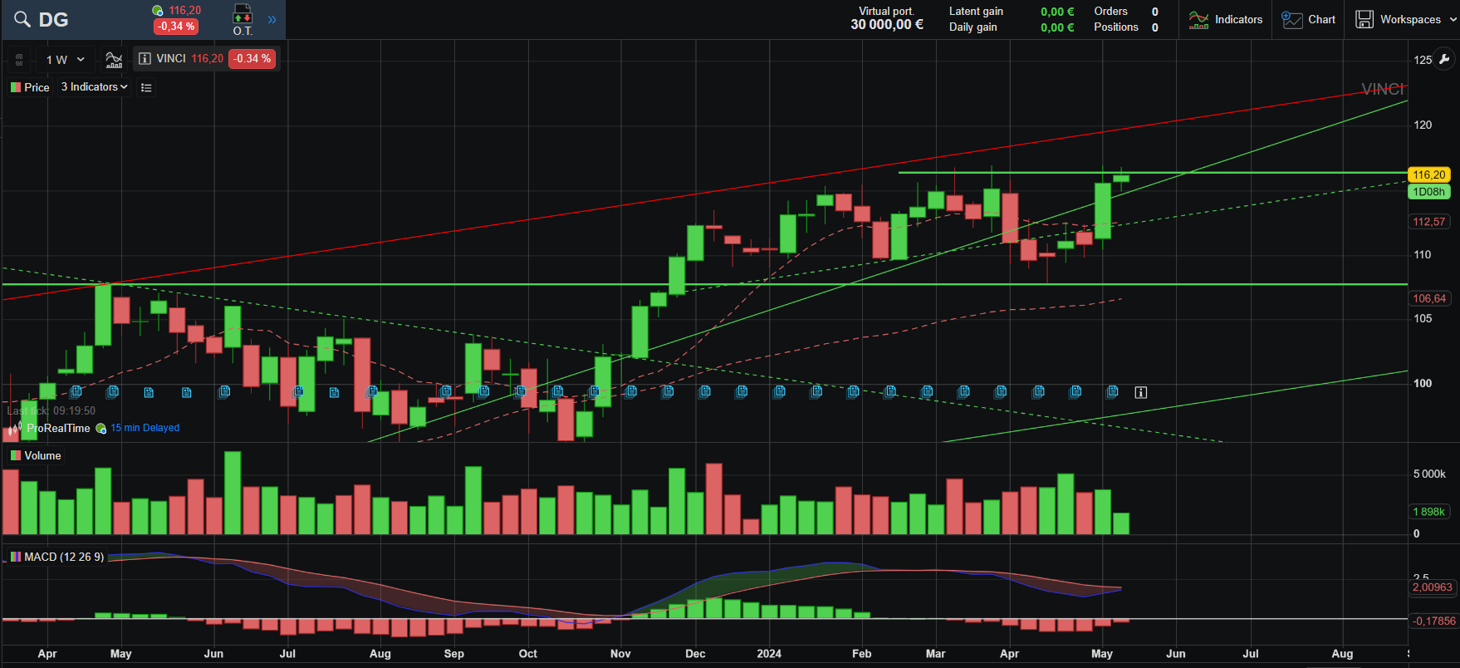Viewport: 1460px width, 668px height.
Task: Click the 15 min Delayed link
Action: pos(145,428)
